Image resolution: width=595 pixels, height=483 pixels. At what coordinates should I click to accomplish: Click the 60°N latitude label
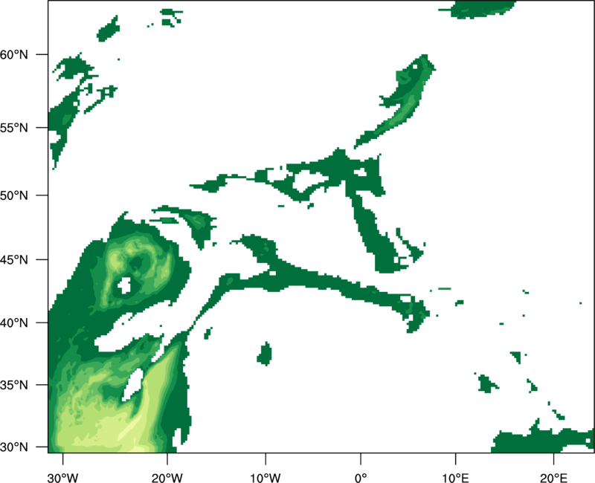[x=13, y=55]
